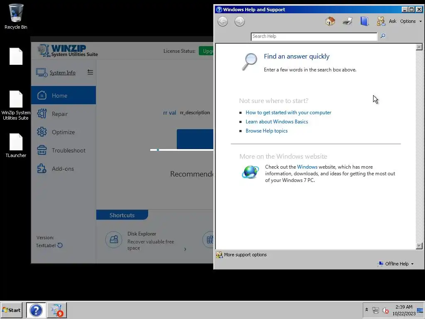This screenshot has width=425, height=319.
Task: Open How to get started with your computer
Action: click(x=288, y=113)
